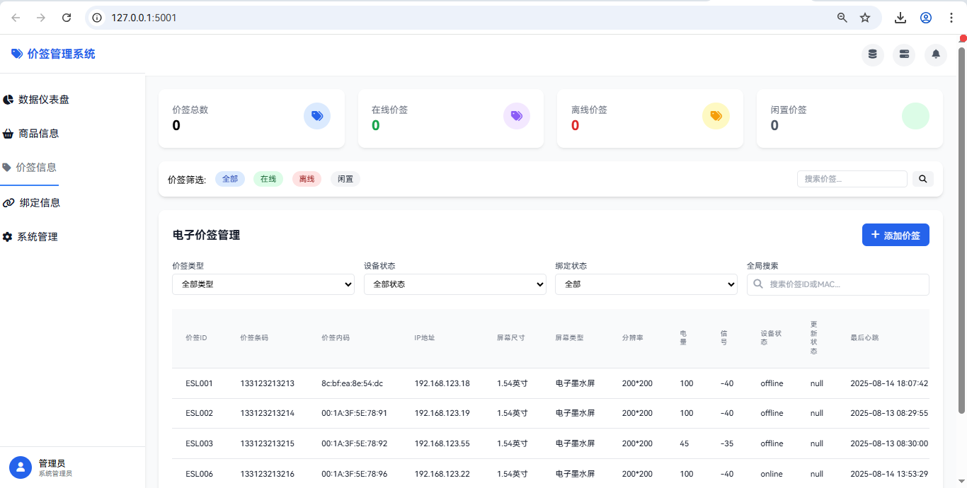Expand the 绑定状态 dropdown

tap(646, 284)
